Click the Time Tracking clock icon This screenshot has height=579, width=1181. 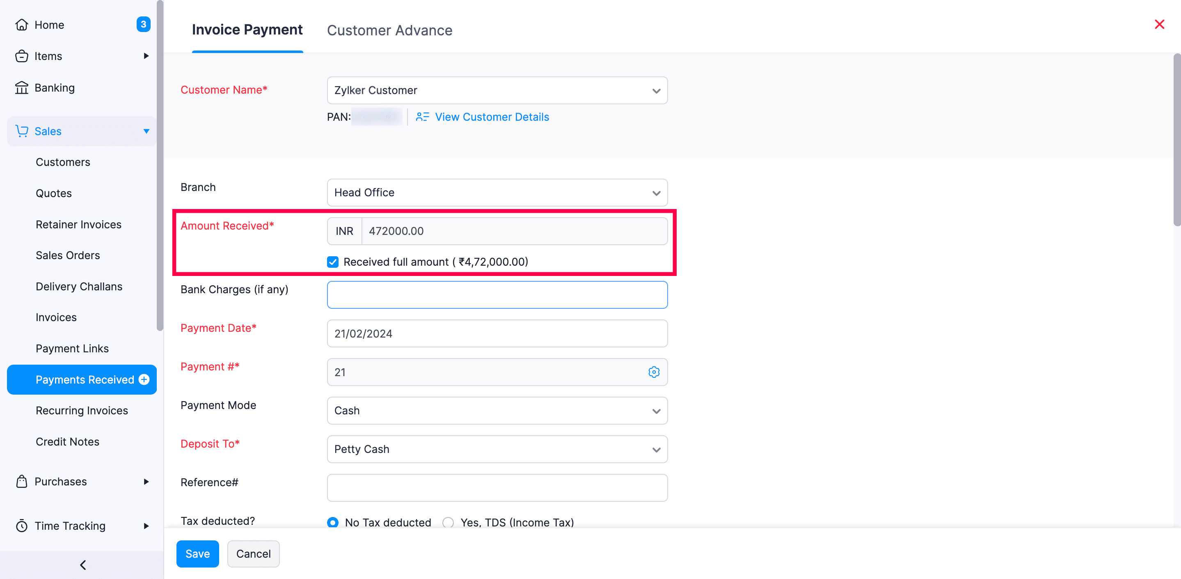[x=22, y=526]
